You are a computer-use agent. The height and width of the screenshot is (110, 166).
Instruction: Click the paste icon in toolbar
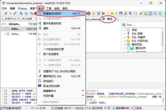26,13
